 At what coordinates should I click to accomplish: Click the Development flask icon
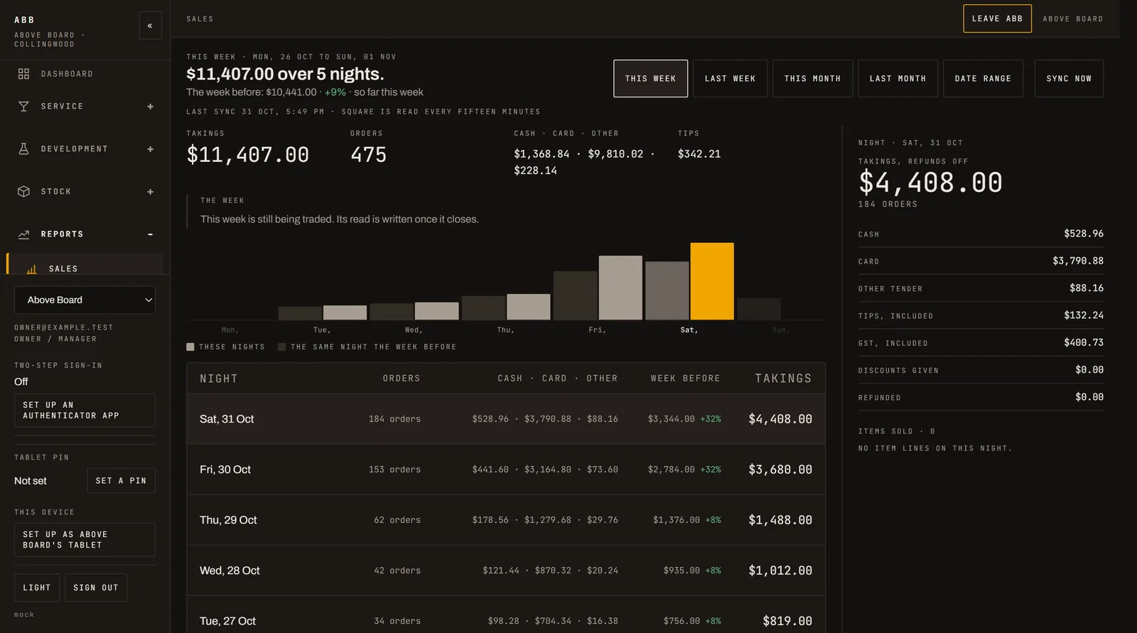click(23, 149)
